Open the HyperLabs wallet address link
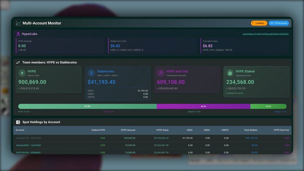Screen dimensions: 304x171 265,34
